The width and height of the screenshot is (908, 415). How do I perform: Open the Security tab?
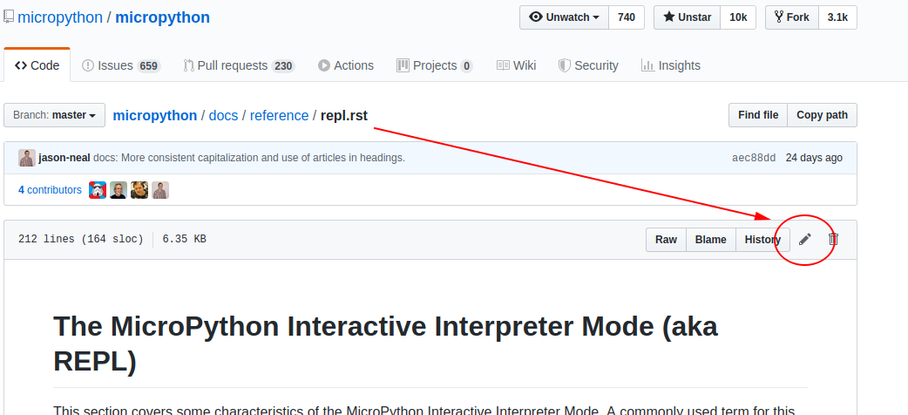588,65
